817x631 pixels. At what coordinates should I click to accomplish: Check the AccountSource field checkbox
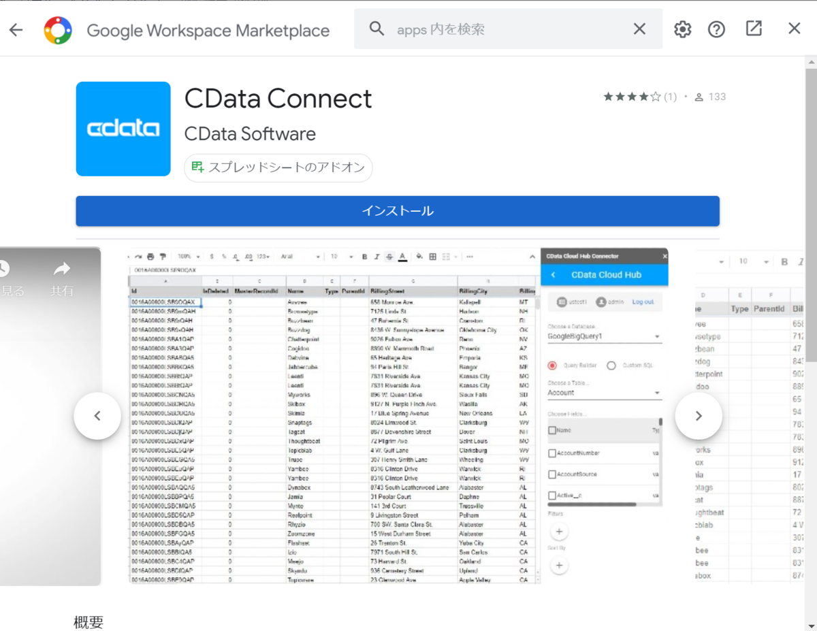(552, 474)
